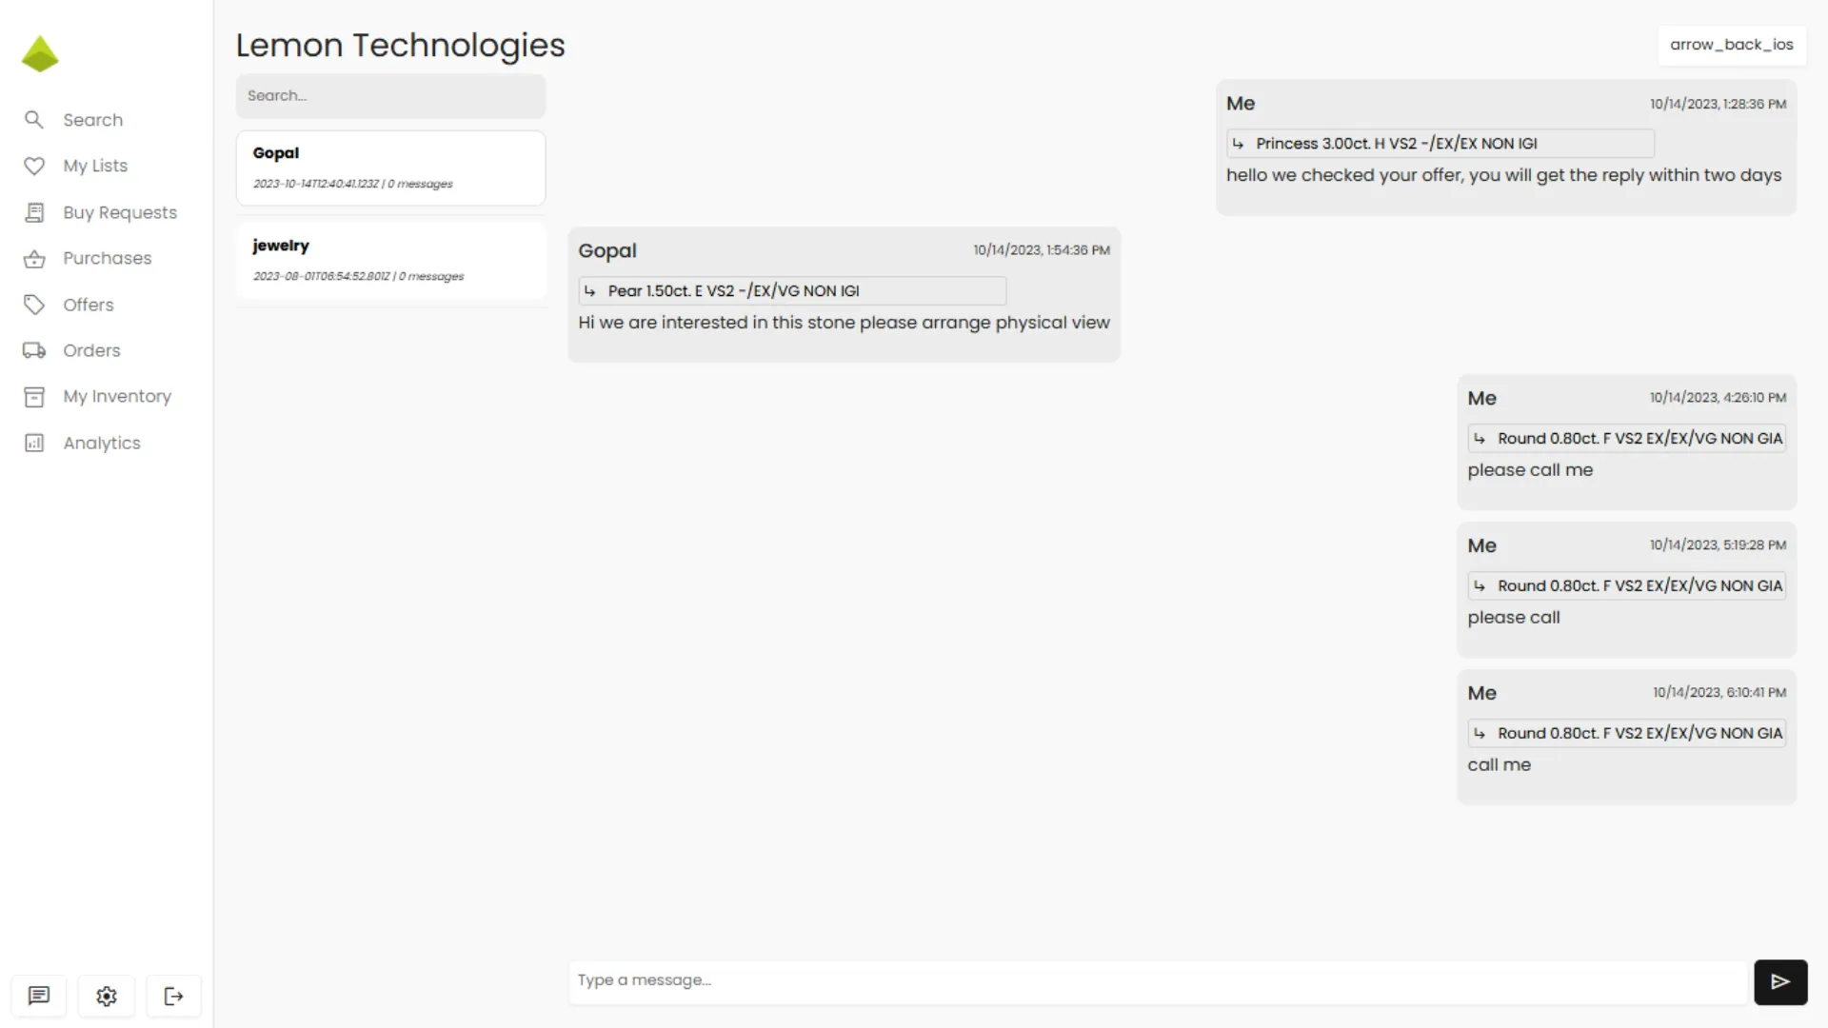Open Offers tag icon
Viewport: 1828px width, 1028px height.
(x=34, y=305)
